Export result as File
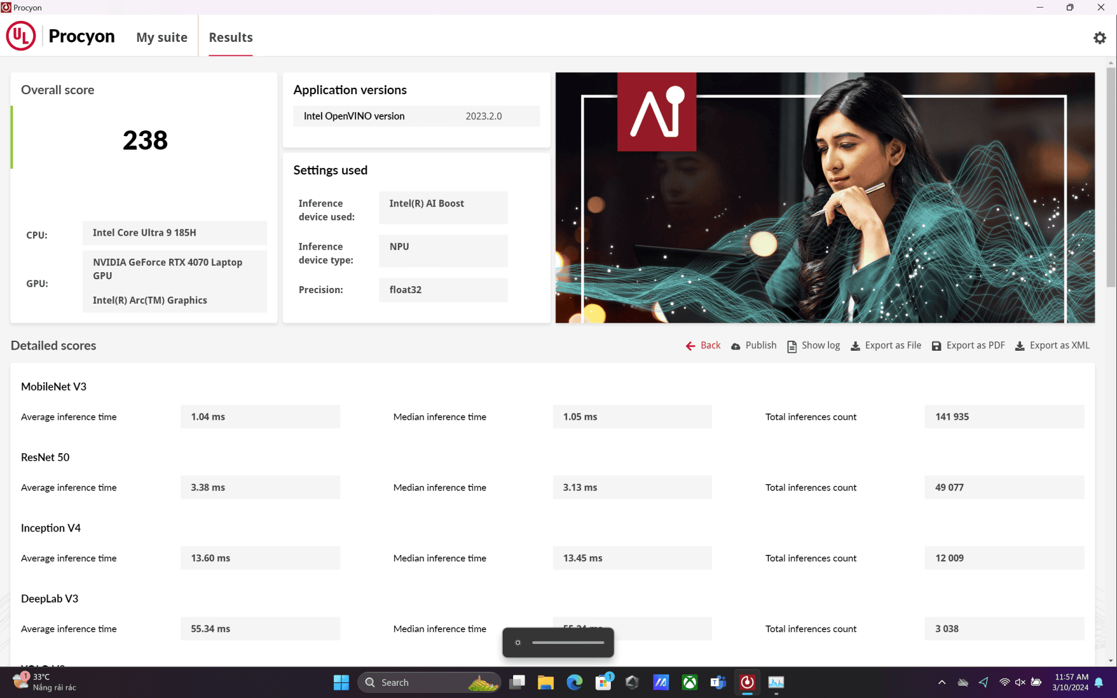Screen dimensions: 1117x698 [886, 346]
